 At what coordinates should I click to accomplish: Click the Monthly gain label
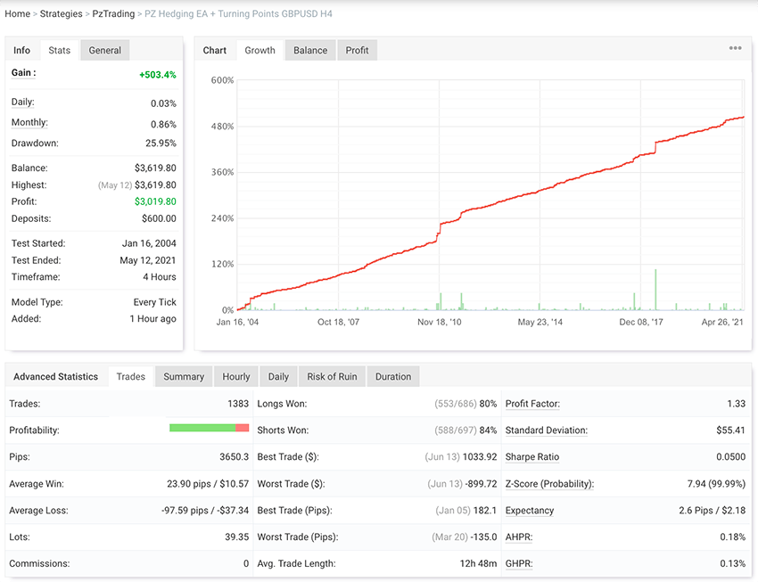29,122
